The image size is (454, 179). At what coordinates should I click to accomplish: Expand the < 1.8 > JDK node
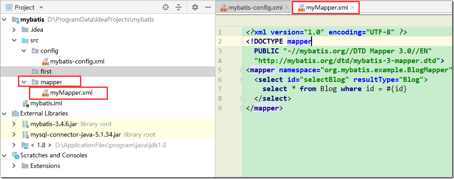14,145
